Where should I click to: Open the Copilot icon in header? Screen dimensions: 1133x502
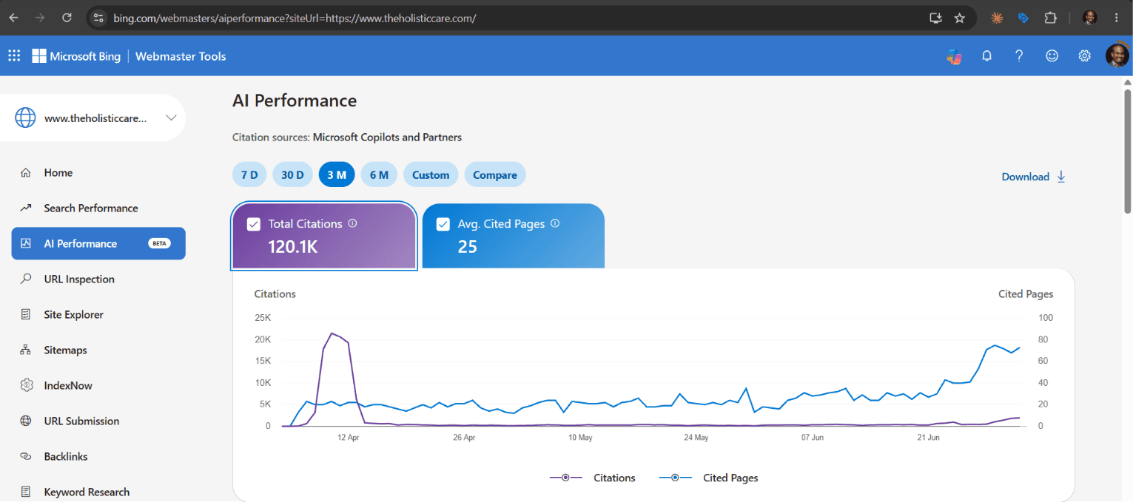(954, 56)
